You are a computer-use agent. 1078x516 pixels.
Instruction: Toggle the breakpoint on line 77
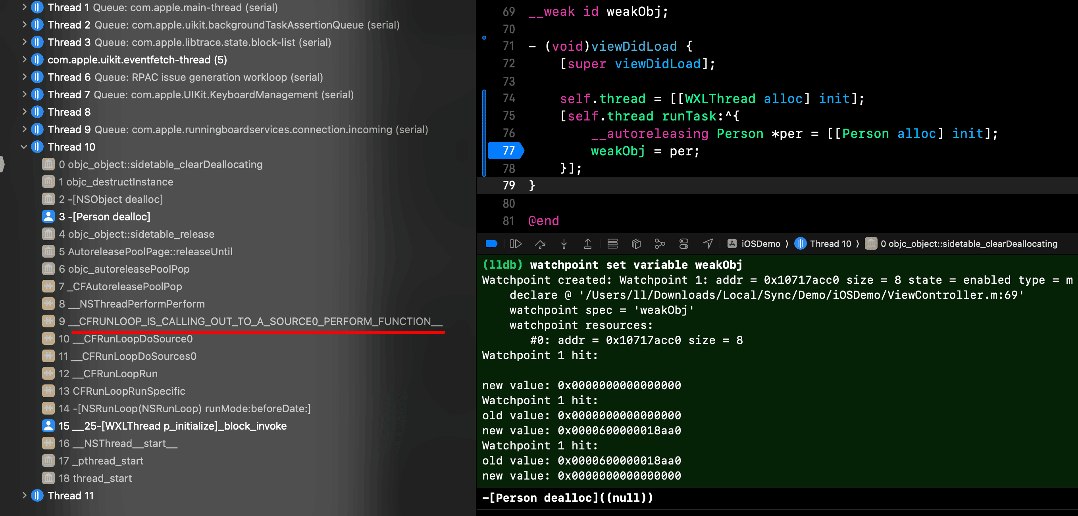pos(506,151)
